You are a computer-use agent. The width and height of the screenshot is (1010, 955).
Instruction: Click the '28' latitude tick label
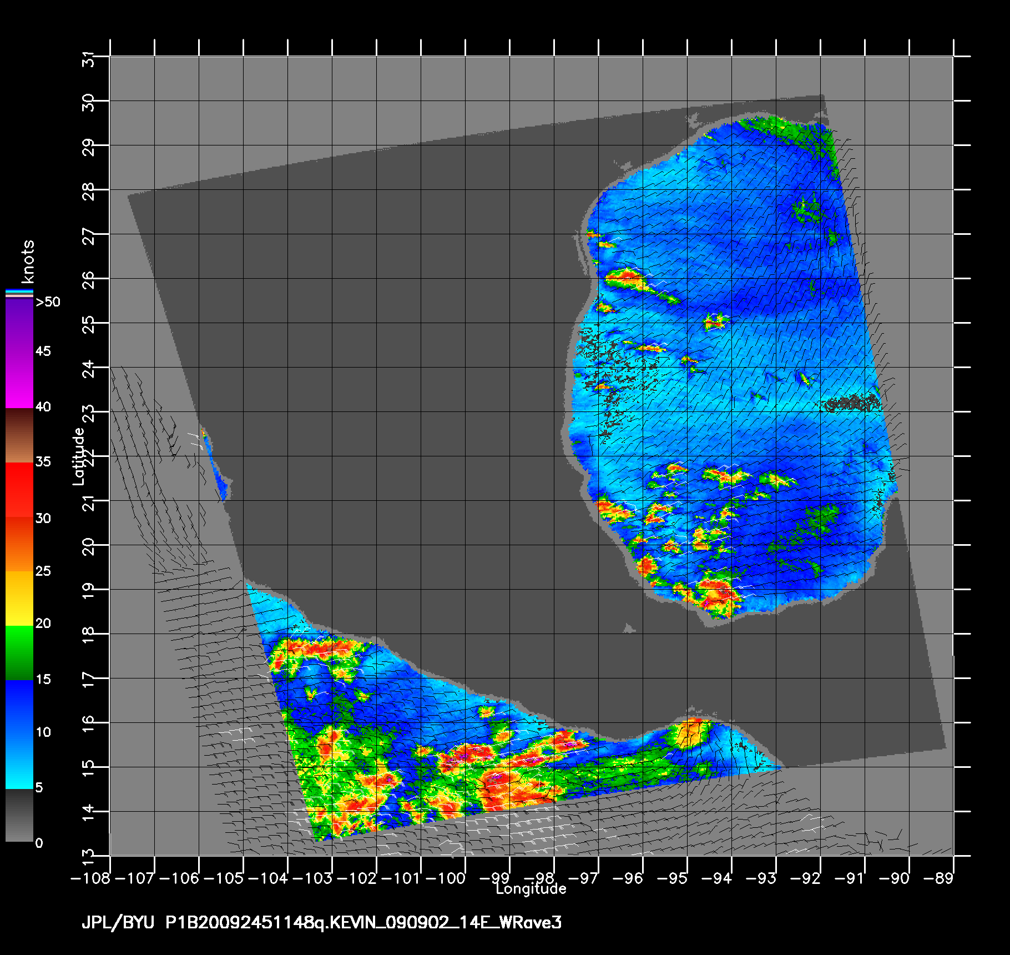tap(89, 192)
